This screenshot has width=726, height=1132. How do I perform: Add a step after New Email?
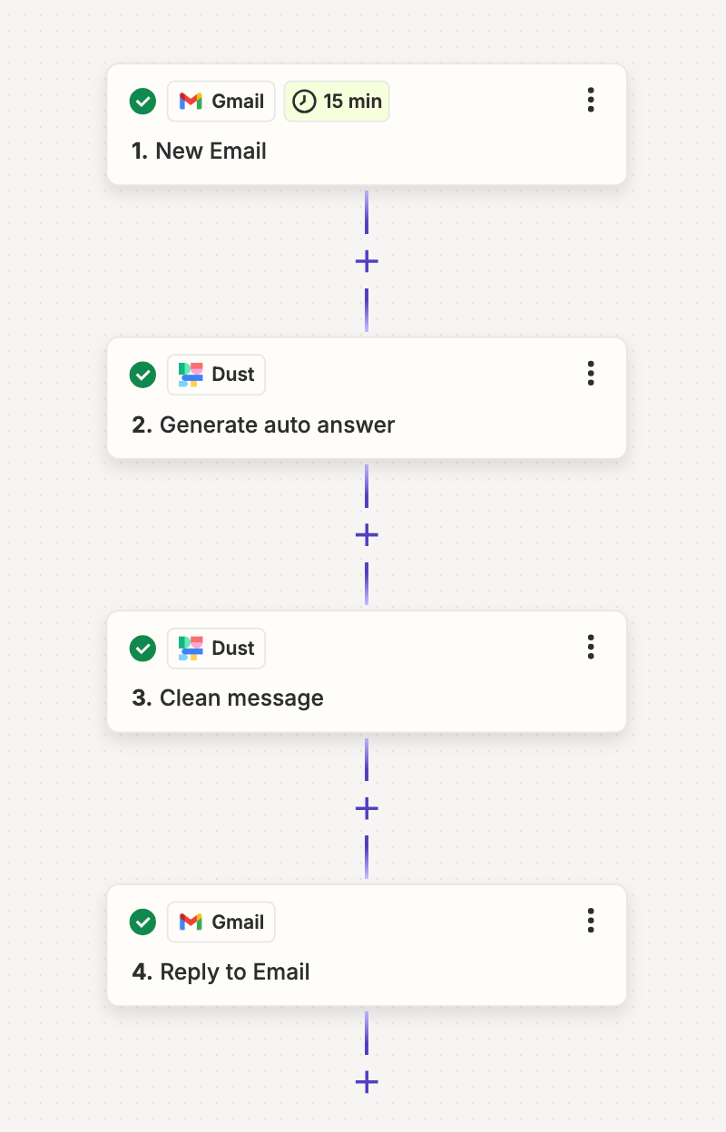click(367, 262)
